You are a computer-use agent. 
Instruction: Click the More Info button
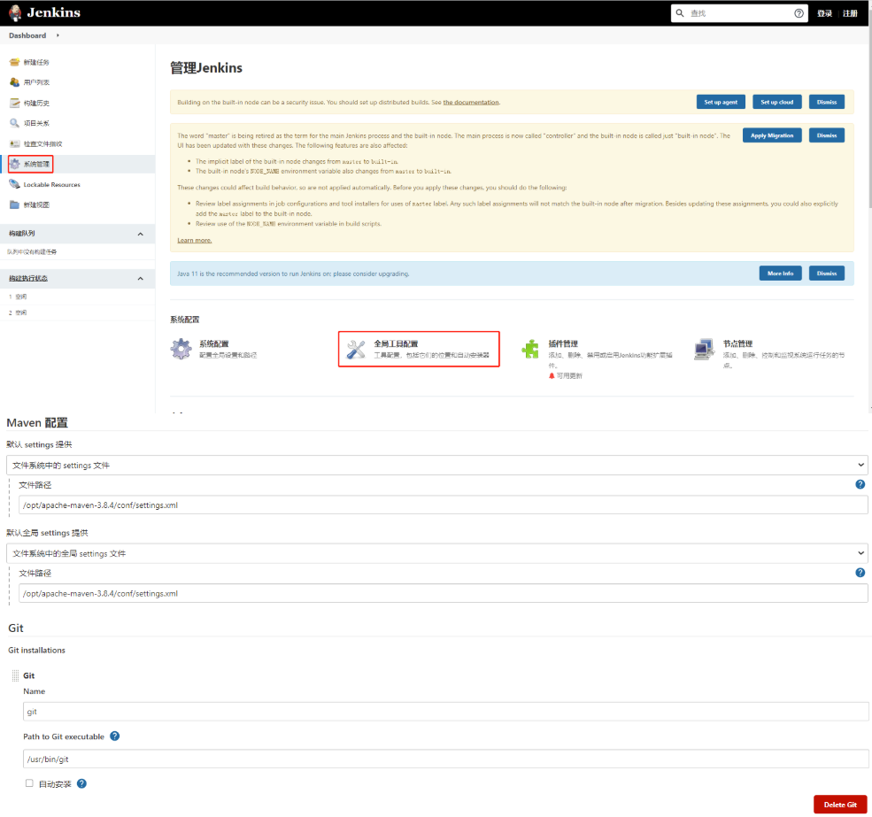780,274
